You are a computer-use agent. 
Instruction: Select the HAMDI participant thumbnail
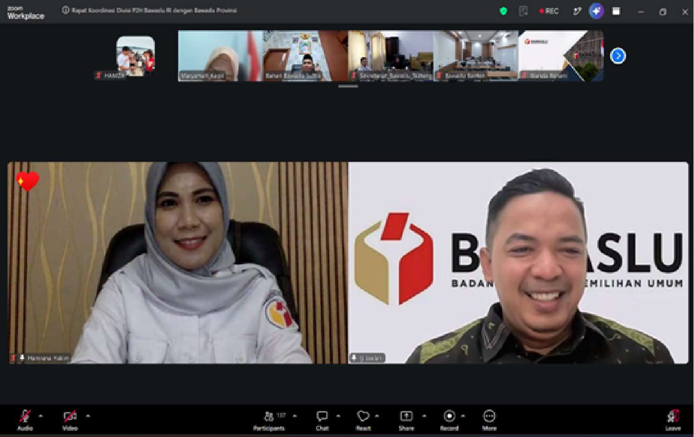tap(136, 56)
